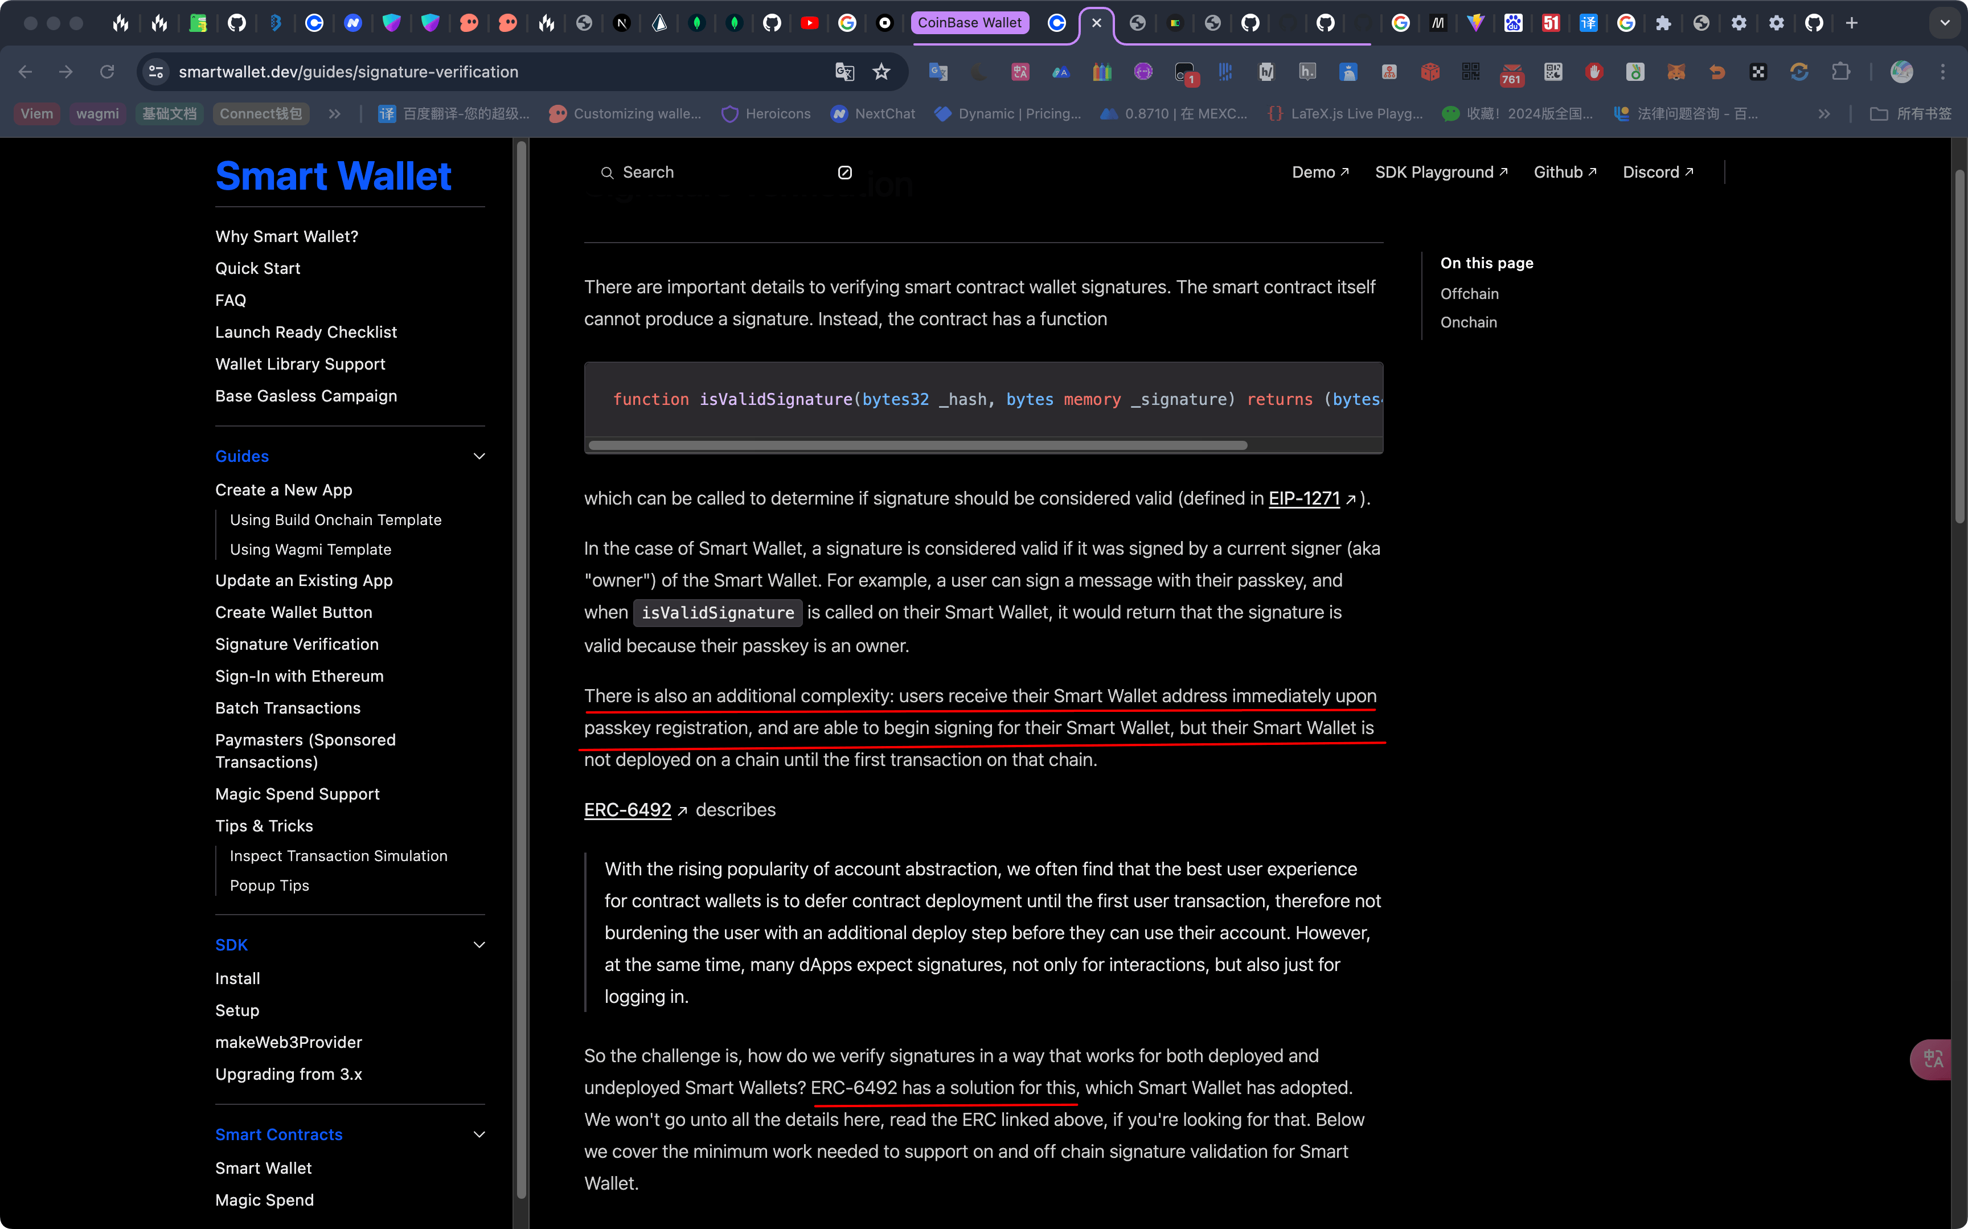Open Update an Existing App guide
1968x1229 pixels.
click(304, 580)
